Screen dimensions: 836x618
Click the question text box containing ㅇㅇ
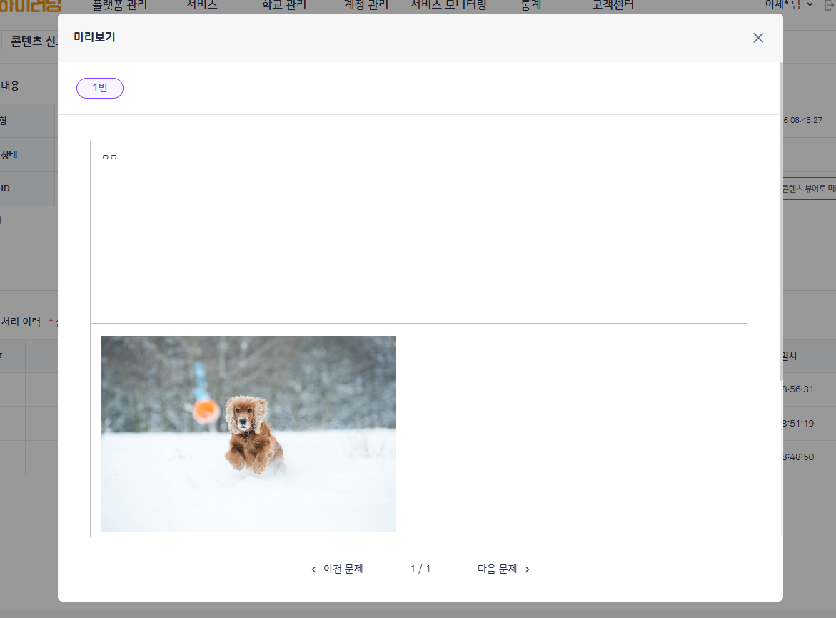(x=418, y=232)
